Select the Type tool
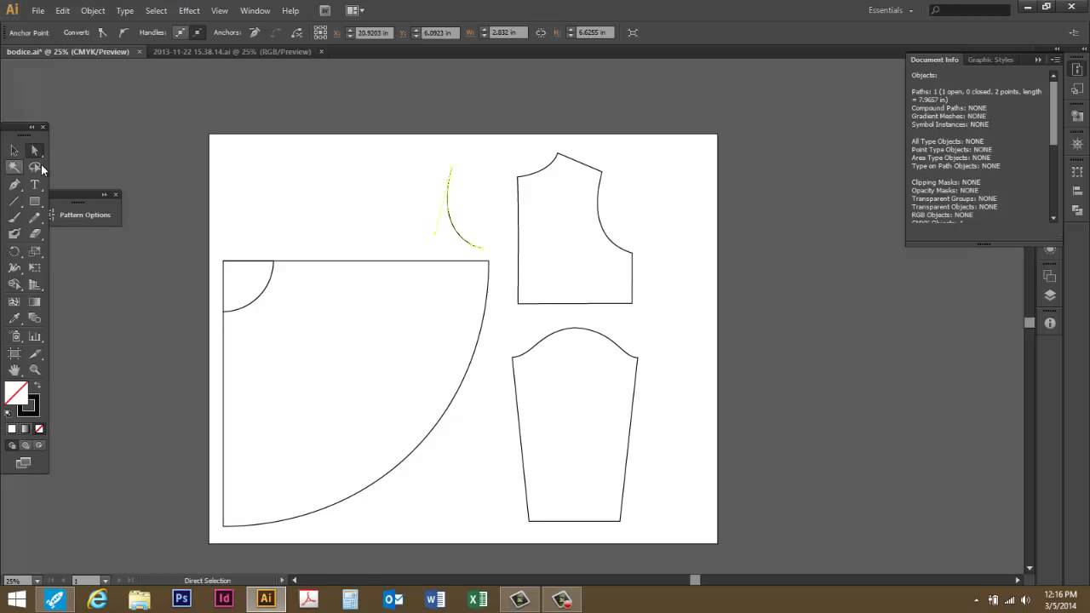1090x613 pixels. click(35, 185)
